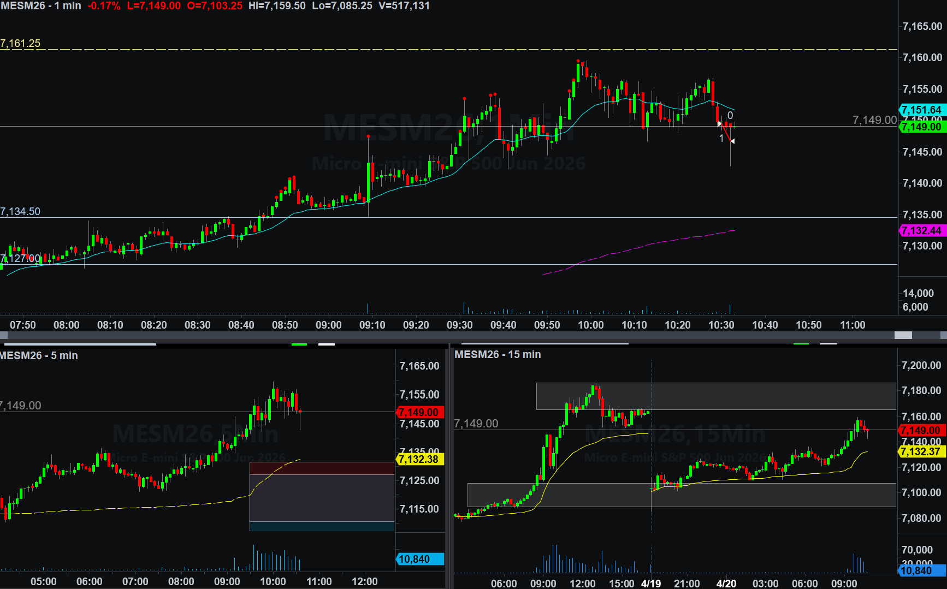Click the yellow 7,132.38 tag on 5 min chart

(x=419, y=459)
